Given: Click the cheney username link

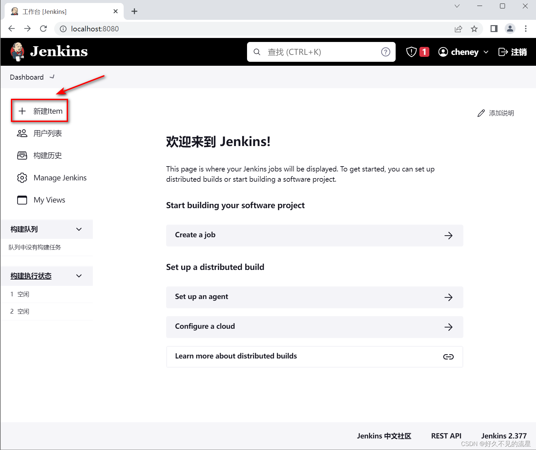Looking at the screenshot, I should (x=465, y=52).
